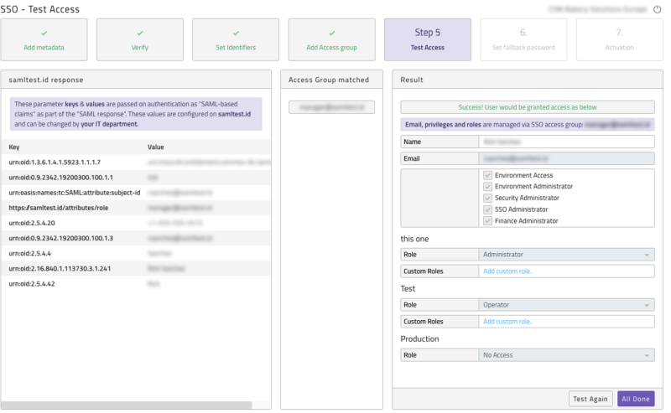This screenshot has height=413, width=671.
Task: Click the checkmark on Add Access group step
Action: click(331, 34)
